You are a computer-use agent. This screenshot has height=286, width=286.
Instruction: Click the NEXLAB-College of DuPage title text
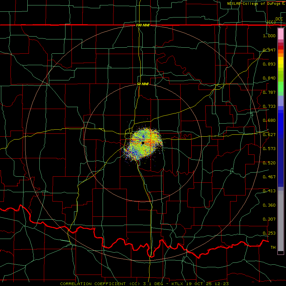coord(256,3)
